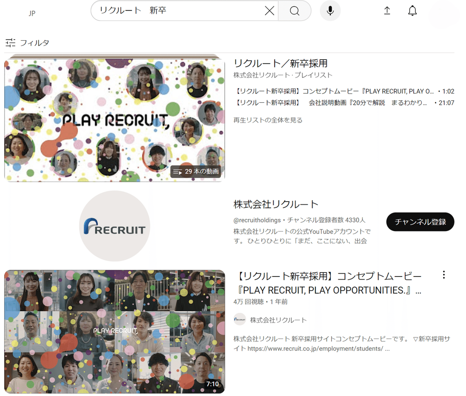Viewport: 466px width, 396px height.
Task: Clear the search box with the X icon
Action: point(269,11)
